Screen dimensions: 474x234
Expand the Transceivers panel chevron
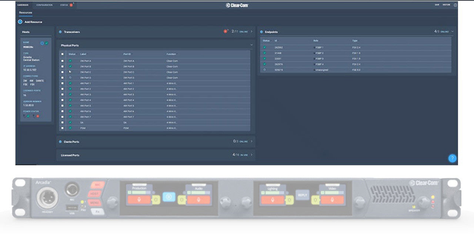click(251, 32)
